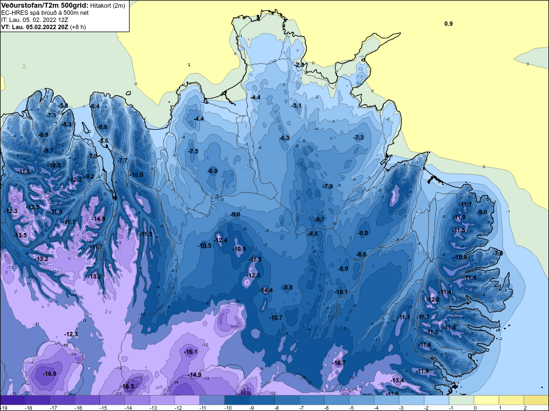The image size is (549, 411).
Task: Click the -10.1 temperature value
Action: tap(341, 292)
